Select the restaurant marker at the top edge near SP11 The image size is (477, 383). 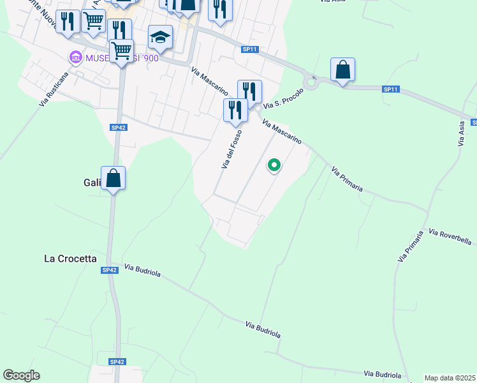(x=220, y=12)
